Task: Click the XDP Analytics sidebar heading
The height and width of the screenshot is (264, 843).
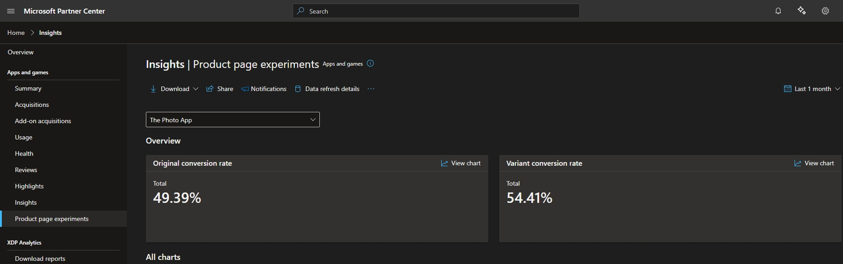Action: point(24,243)
